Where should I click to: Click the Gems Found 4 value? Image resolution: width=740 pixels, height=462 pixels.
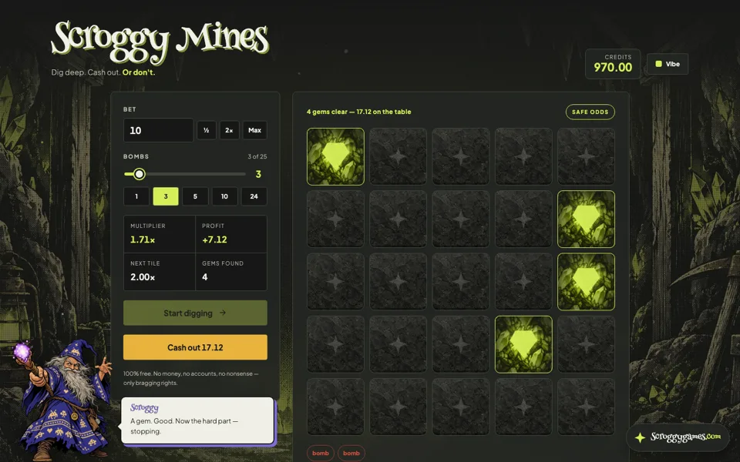click(x=205, y=277)
